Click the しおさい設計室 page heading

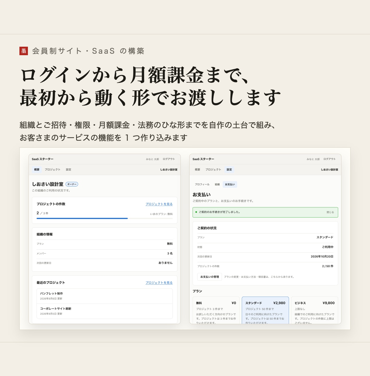(48, 184)
